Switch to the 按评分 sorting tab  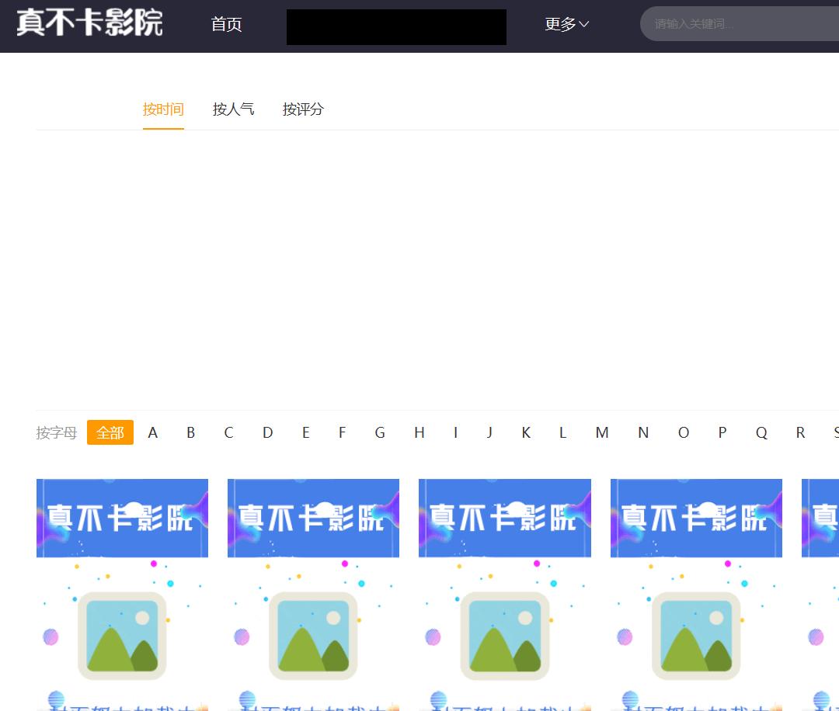pos(303,109)
